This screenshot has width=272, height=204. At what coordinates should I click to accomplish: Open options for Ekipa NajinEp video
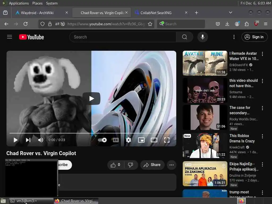pos(262,164)
